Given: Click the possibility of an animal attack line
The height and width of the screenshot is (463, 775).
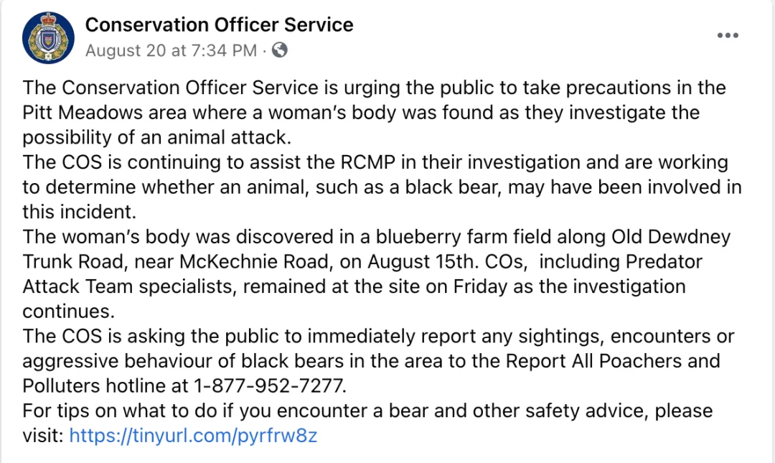Looking at the screenshot, I should [x=156, y=137].
